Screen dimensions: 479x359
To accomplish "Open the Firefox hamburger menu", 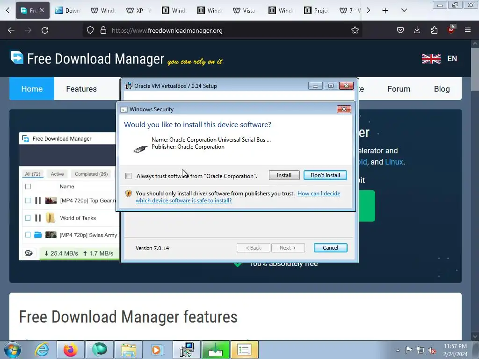I will click(x=468, y=30).
